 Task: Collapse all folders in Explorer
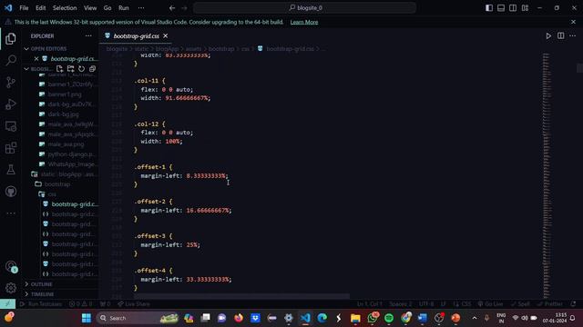coord(92,69)
